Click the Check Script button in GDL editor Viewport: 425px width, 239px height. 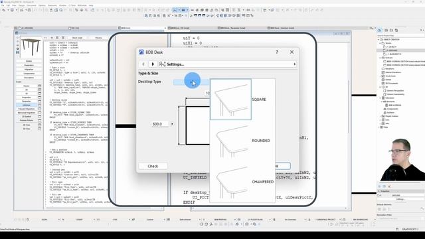click(x=77, y=38)
